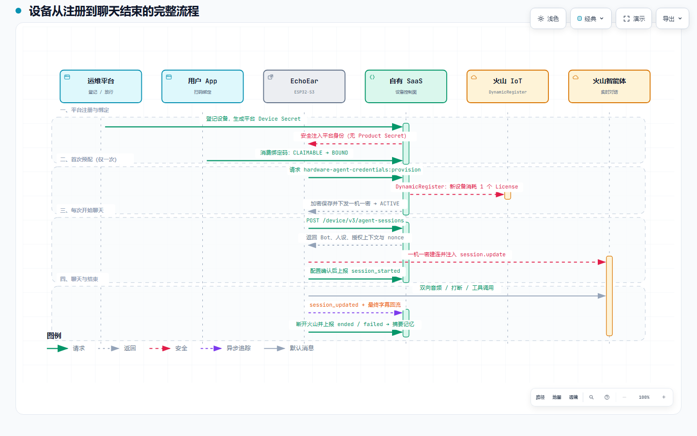Select the 地图 map mode tab

click(557, 397)
